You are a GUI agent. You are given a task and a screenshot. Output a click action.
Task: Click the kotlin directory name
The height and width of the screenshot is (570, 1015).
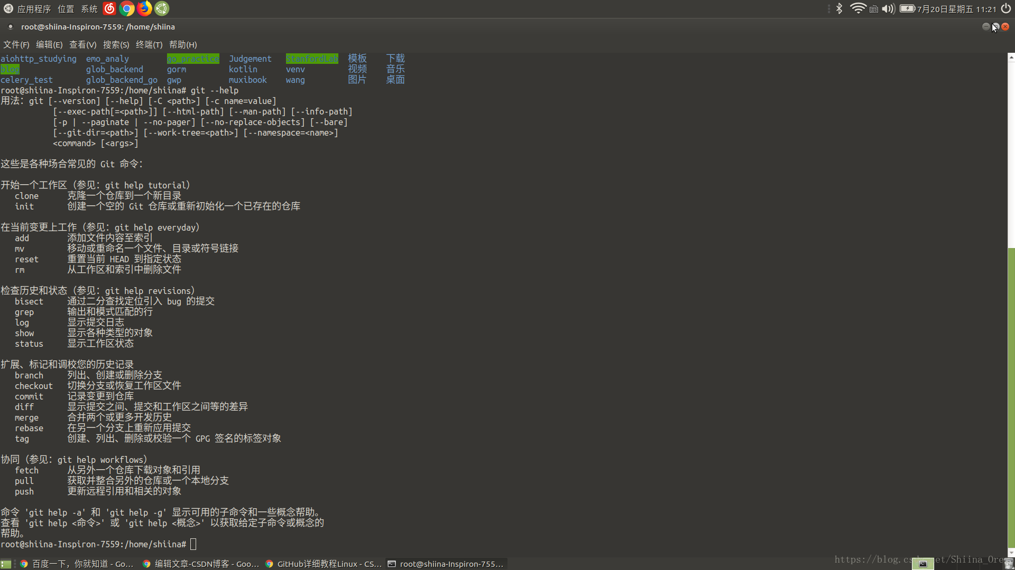coord(243,69)
